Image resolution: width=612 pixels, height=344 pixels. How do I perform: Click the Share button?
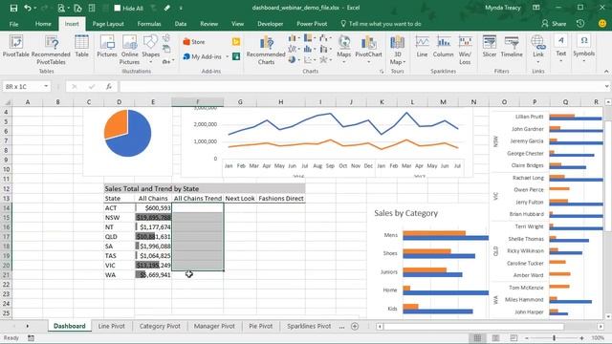(554, 24)
